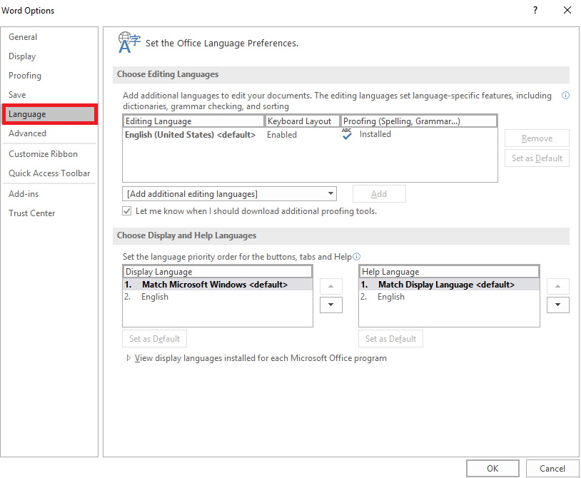The image size is (581, 478).
Task: Click Set as Default for editing language
Action: pyautogui.click(x=537, y=158)
